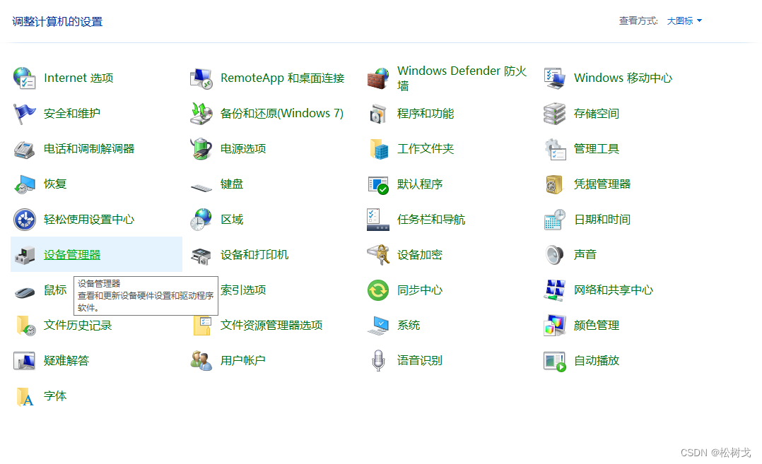Click the 区域 text link
Screen dimensions: 762x464
pyautogui.click(x=231, y=220)
